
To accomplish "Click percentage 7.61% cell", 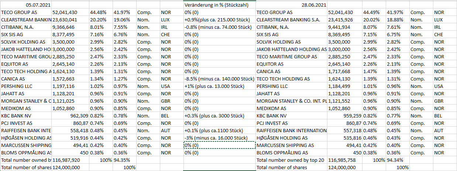I will pos(398,27).
